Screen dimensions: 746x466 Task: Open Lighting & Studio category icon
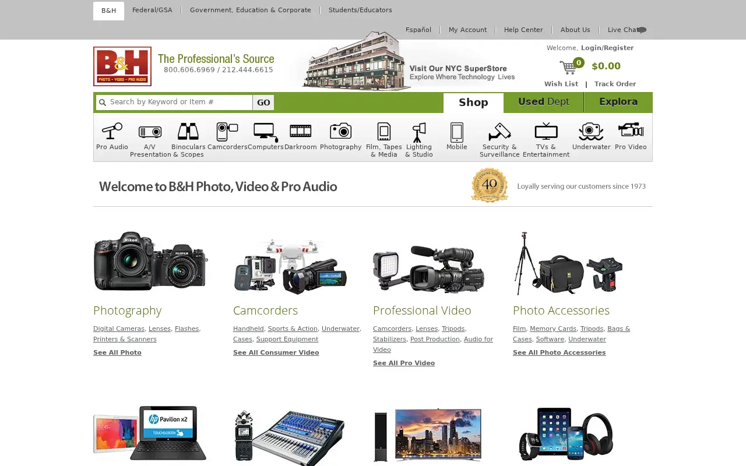(x=419, y=132)
